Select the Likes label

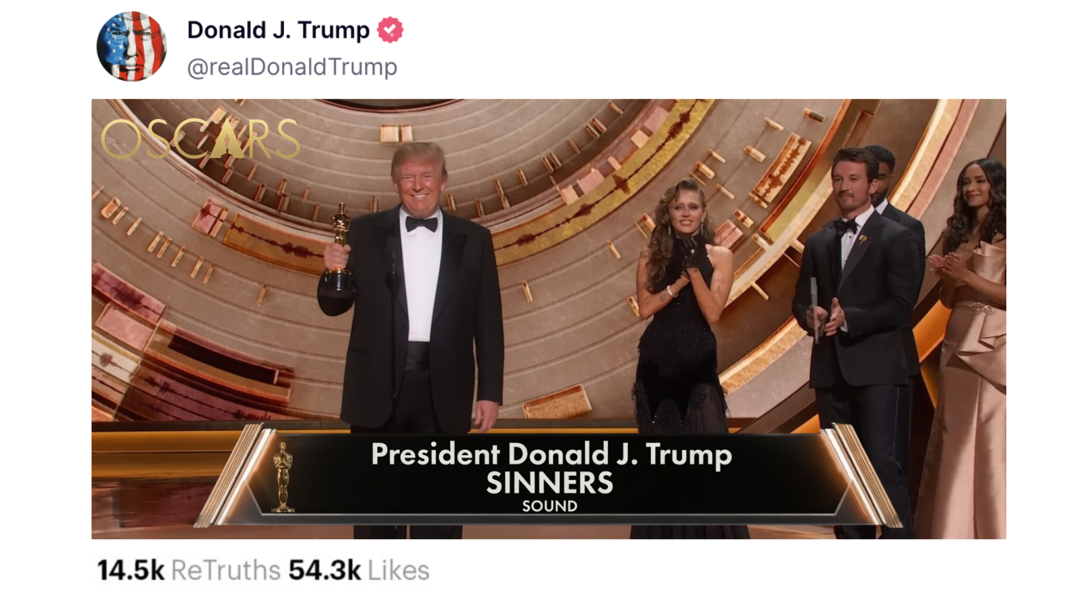pos(398,571)
